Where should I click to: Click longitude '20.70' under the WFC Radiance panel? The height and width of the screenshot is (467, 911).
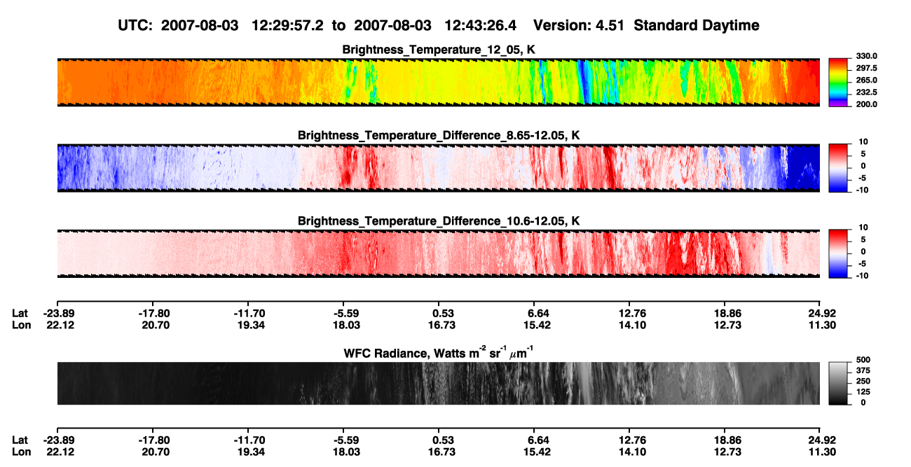[x=156, y=452]
